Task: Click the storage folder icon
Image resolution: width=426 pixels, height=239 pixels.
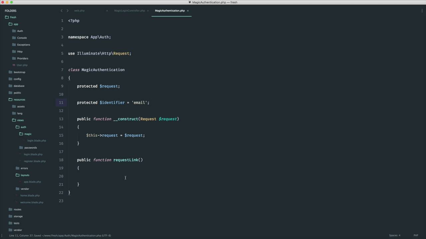Action: [x=10, y=216]
